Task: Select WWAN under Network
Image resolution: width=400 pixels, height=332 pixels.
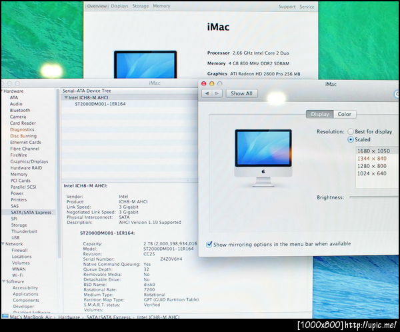Action: [x=19, y=269]
